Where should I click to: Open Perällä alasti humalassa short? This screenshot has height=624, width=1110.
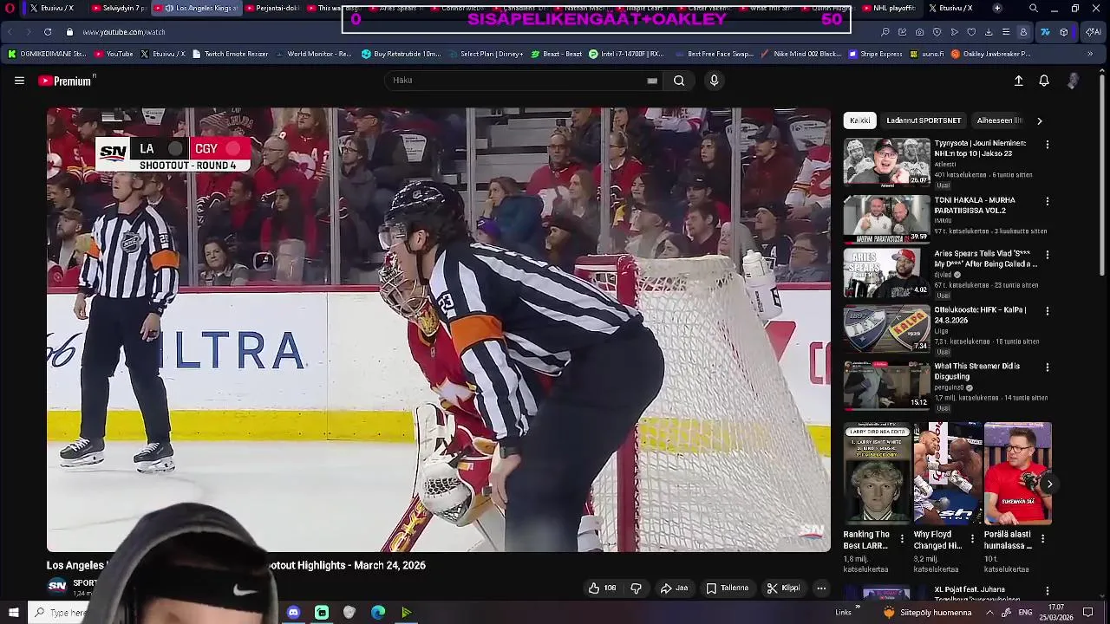click(1017, 473)
